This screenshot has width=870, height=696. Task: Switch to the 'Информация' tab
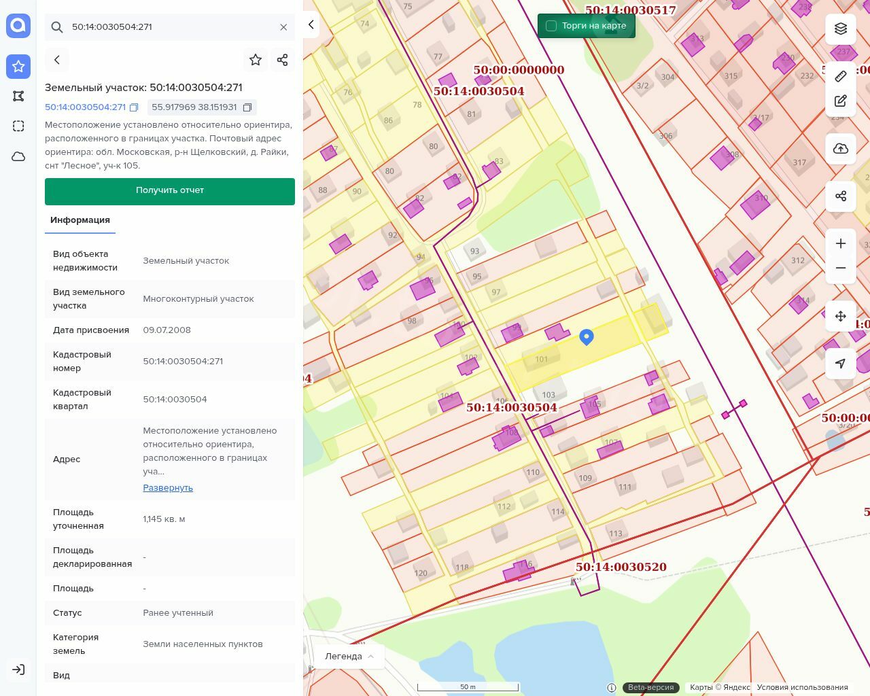[x=80, y=220]
